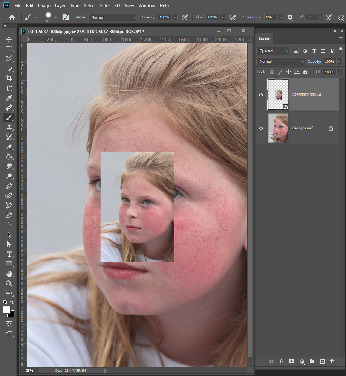The height and width of the screenshot is (376, 346).
Task: Open the Layer menu
Action: (60, 6)
